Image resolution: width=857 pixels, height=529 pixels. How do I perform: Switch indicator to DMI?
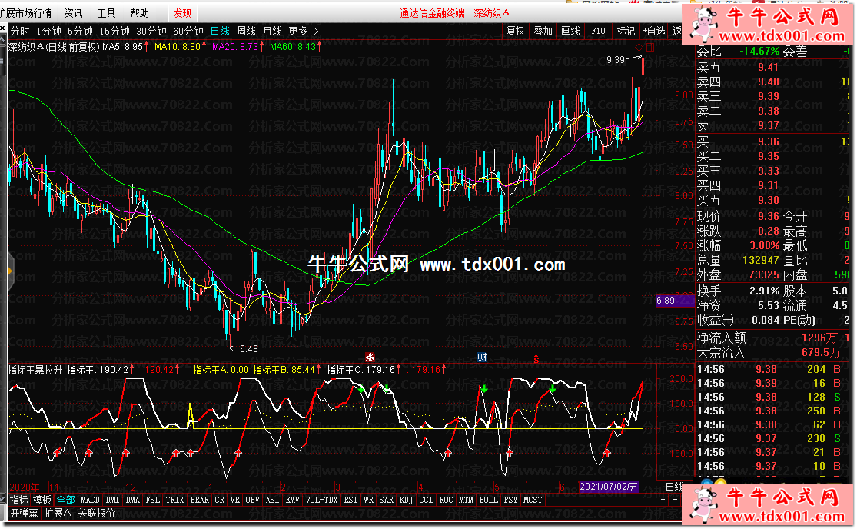[112, 500]
